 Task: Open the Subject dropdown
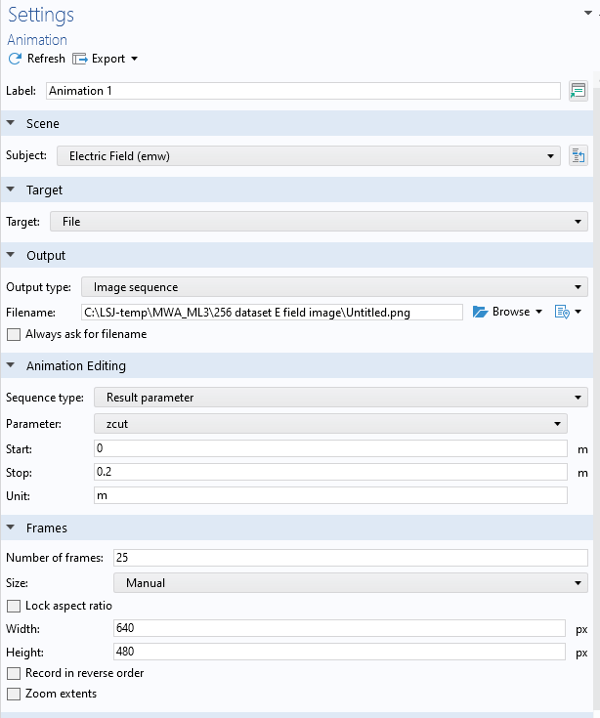tap(307, 155)
